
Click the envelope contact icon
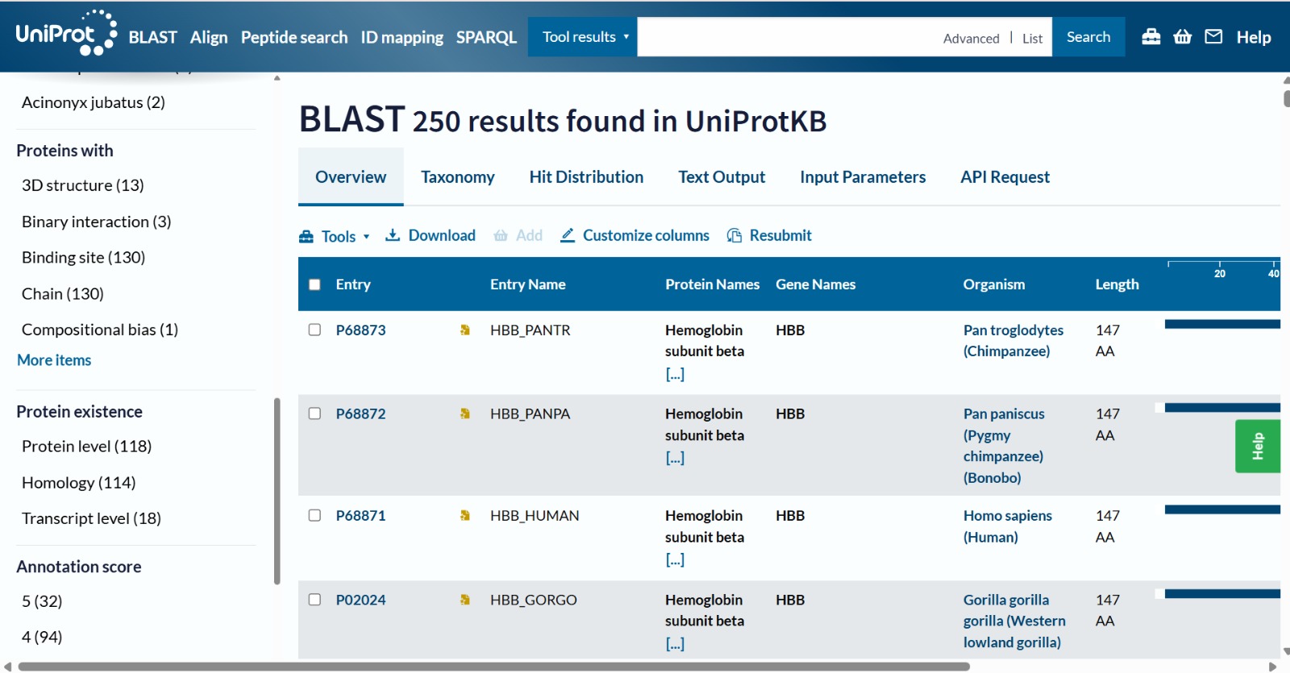click(x=1213, y=37)
